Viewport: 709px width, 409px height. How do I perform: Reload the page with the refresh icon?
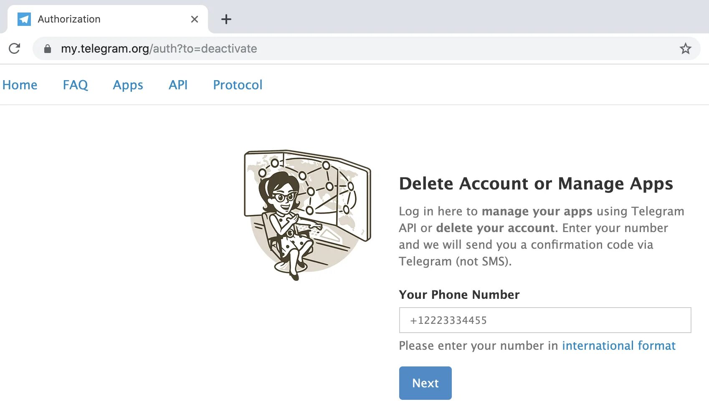(x=15, y=48)
